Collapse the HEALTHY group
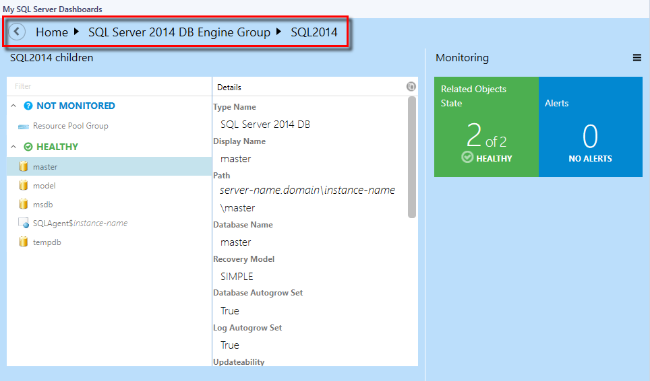The width and height of the screenshot is (650, 381). tap(13, 147)
